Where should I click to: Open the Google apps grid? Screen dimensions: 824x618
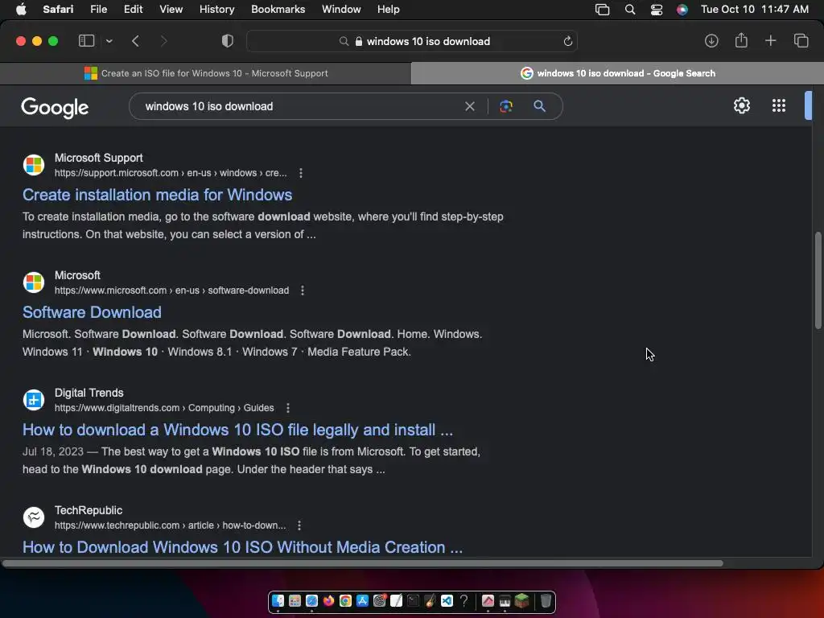tap(779, 105)
